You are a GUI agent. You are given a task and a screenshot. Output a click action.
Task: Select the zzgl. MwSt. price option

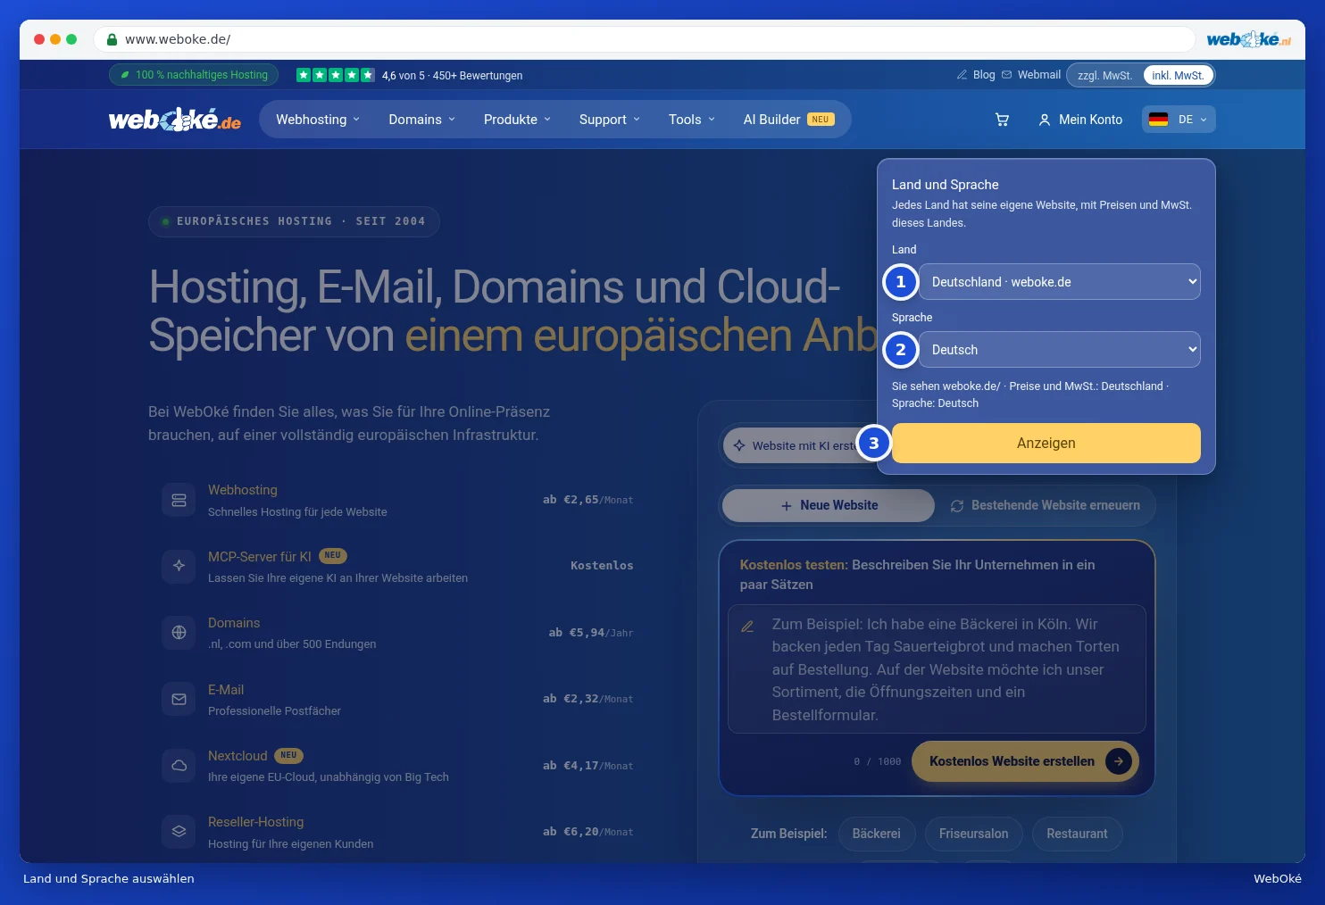pos(1104,75)
